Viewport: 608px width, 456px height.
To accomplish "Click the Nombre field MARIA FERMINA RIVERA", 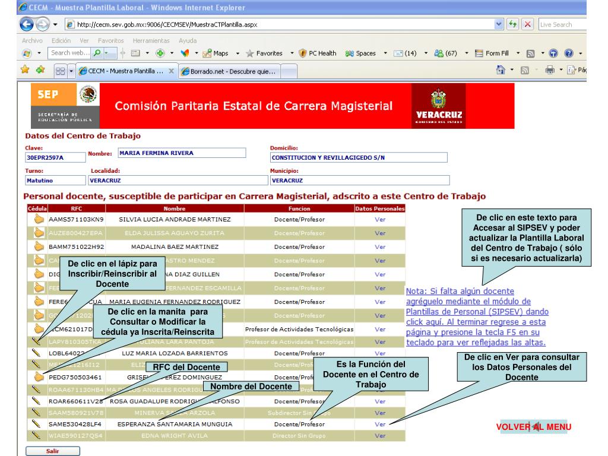I will pos(182,153).
